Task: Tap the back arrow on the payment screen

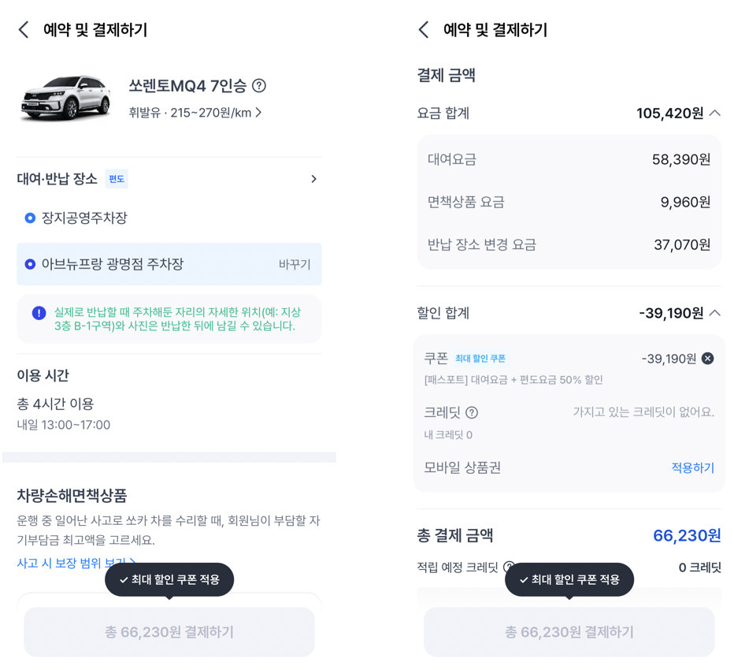Action: pos(423,29)
